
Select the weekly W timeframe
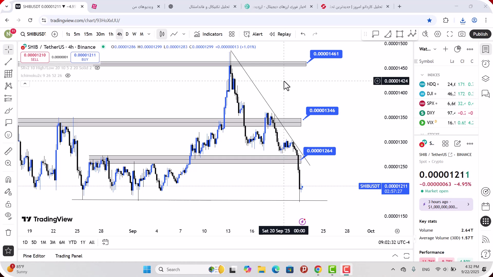(134, 34)
